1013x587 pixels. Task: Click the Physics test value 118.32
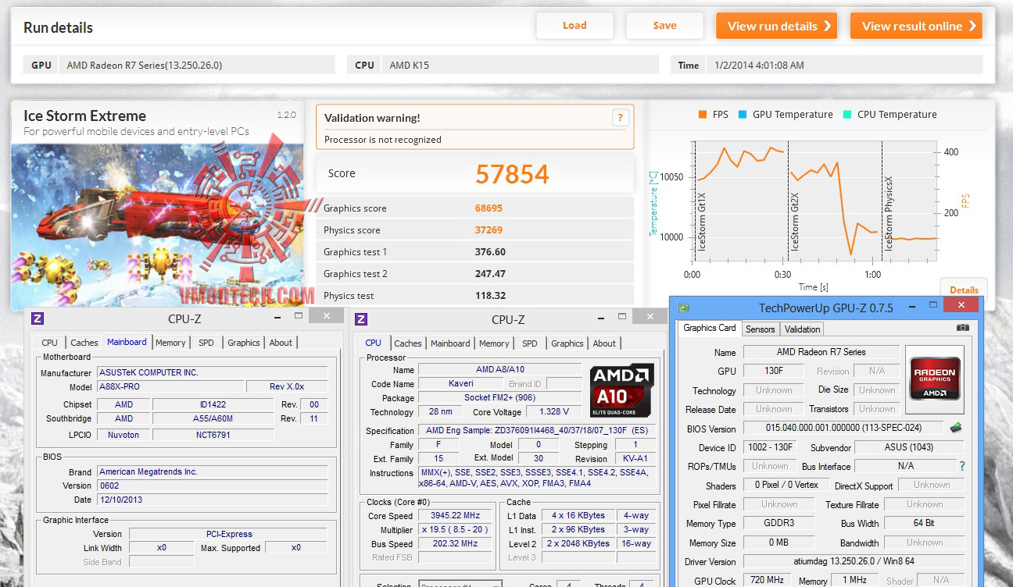pyautogui.click(x=490, y=296)
